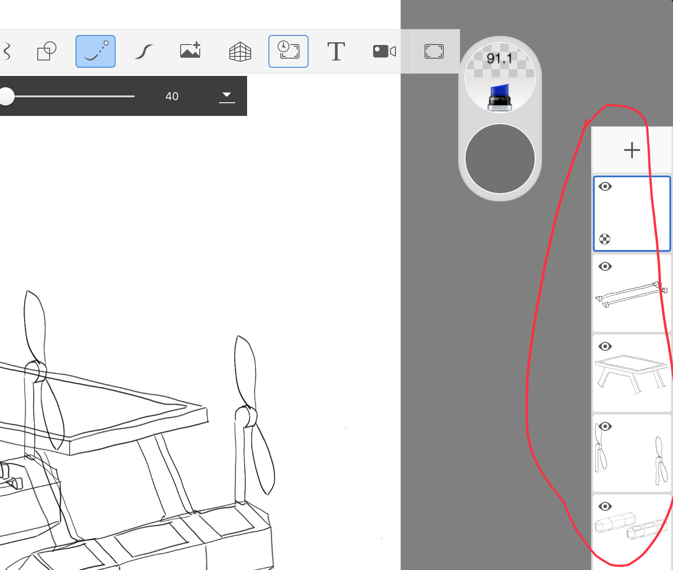Select the propellers layer thumbnail
673x570 pixels.
[x=632, y=453]
